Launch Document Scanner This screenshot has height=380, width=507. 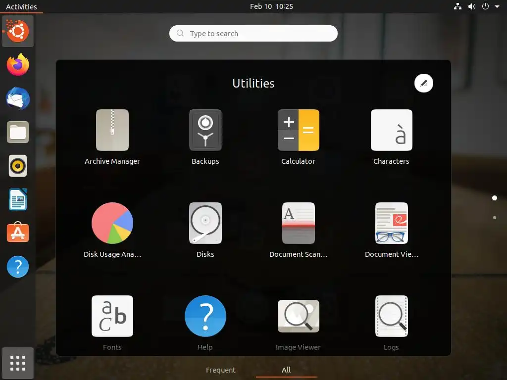299,223
